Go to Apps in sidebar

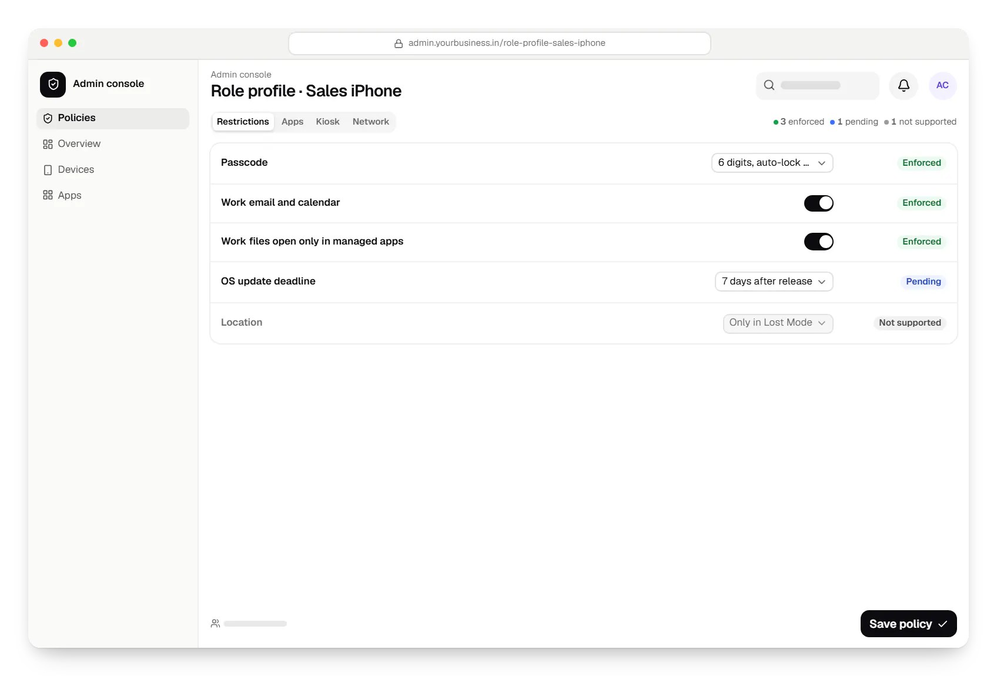(x=113, y=195)
